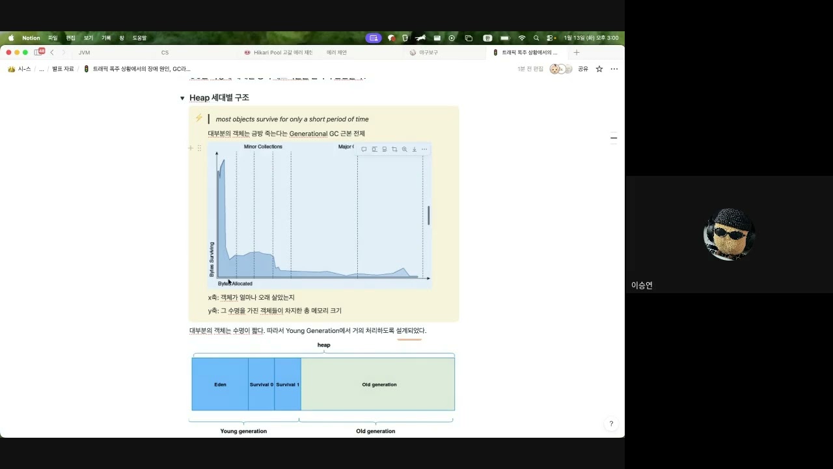Open Wi-Fi status in menu bar
Screen dimensions: 833x469
[x=521, y=38]
